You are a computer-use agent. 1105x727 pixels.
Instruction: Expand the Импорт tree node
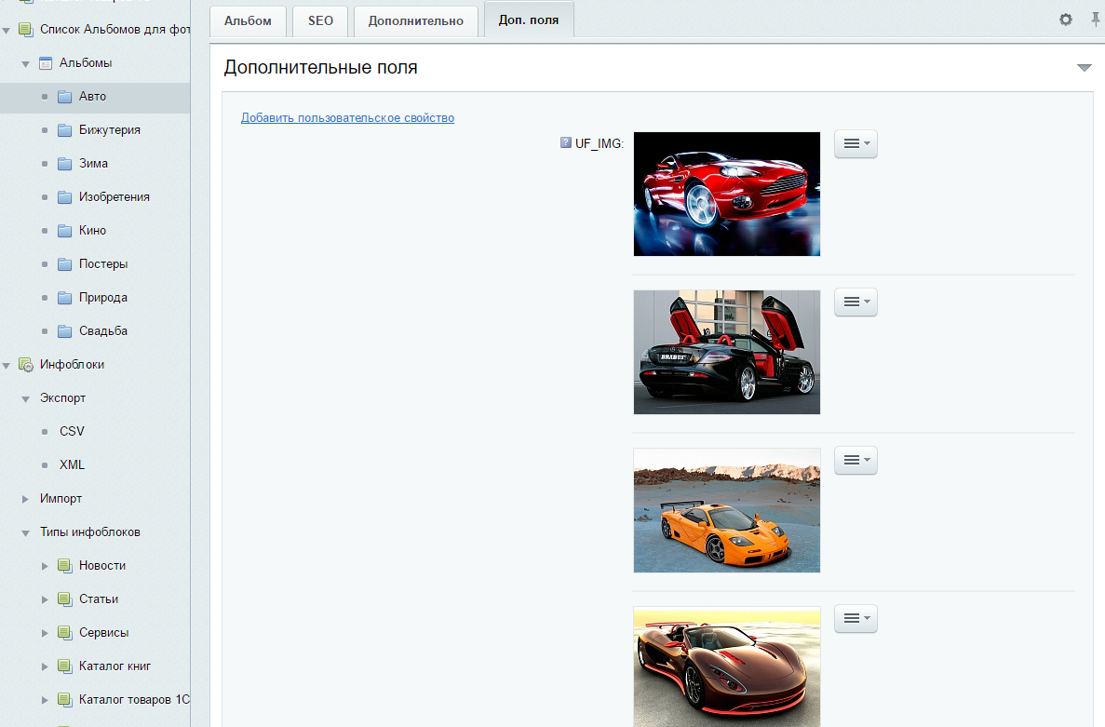pos(26,499)
